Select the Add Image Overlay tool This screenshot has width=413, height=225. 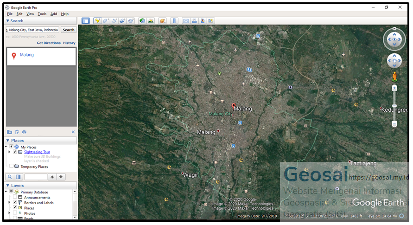[122, 21]
